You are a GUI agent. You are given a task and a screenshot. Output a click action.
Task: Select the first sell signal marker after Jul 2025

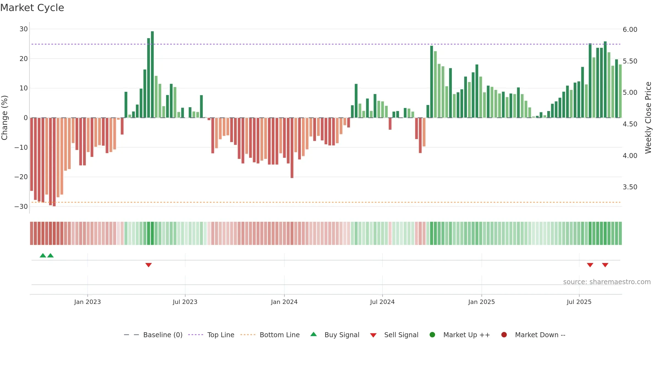590,265
